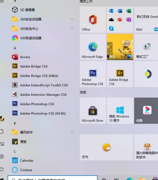
Task: Open the Adobe Bridge CS6 tile
Action: click(x=120, y=74)
